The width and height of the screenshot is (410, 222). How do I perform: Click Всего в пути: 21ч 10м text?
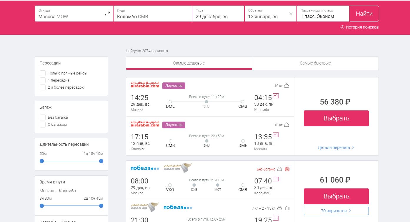pos(206,180)
